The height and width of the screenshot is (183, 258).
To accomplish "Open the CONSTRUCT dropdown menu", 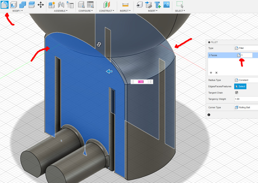I will [x=107, y=11].
